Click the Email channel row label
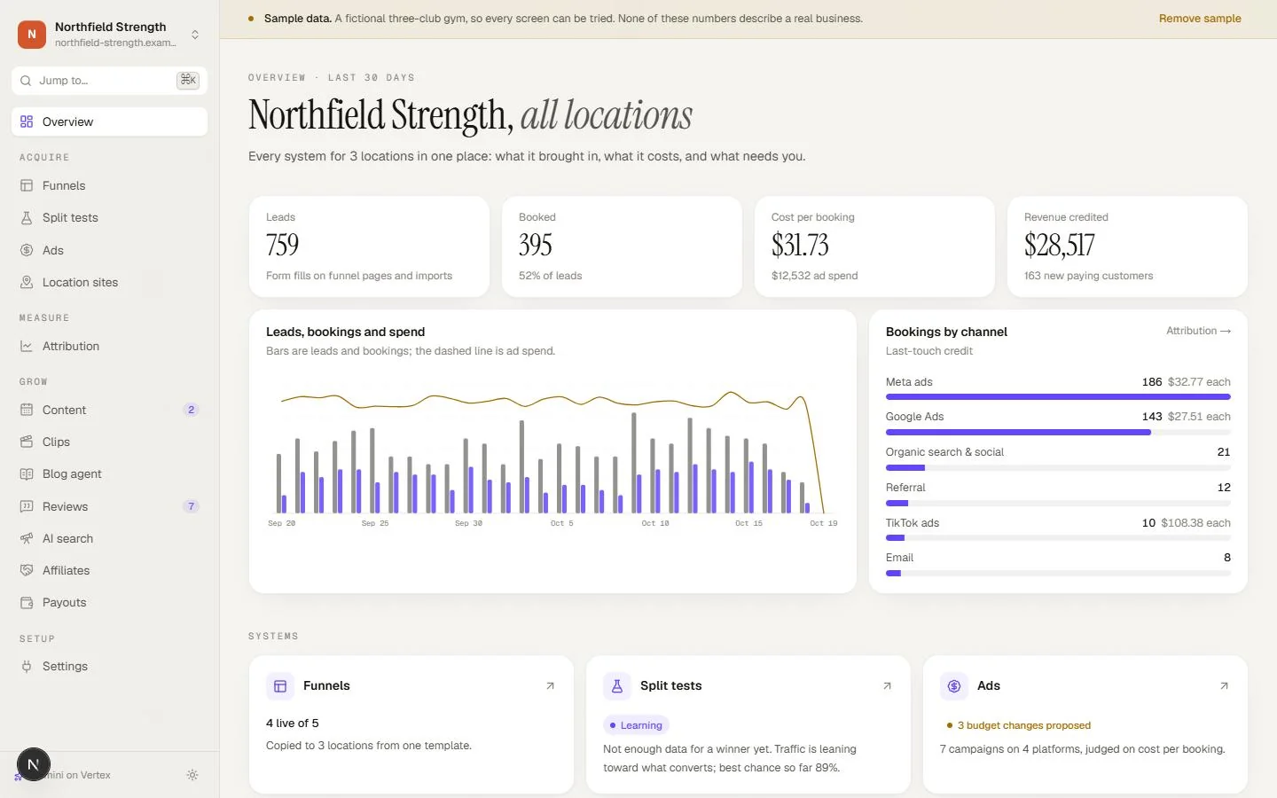 pyautogui.click(x=899, y=558)
